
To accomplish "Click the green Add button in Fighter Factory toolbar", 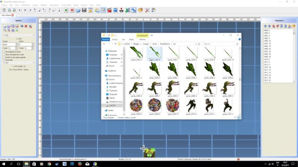I will tap(66, 10).
